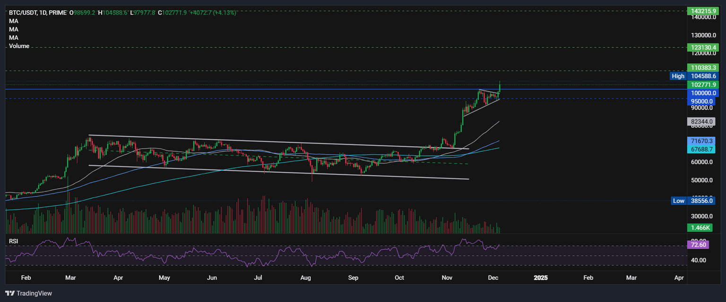Click the 2025 label on time axis

[540, 278]
